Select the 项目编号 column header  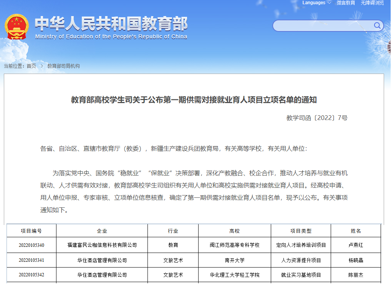click(x=31, y=231)
